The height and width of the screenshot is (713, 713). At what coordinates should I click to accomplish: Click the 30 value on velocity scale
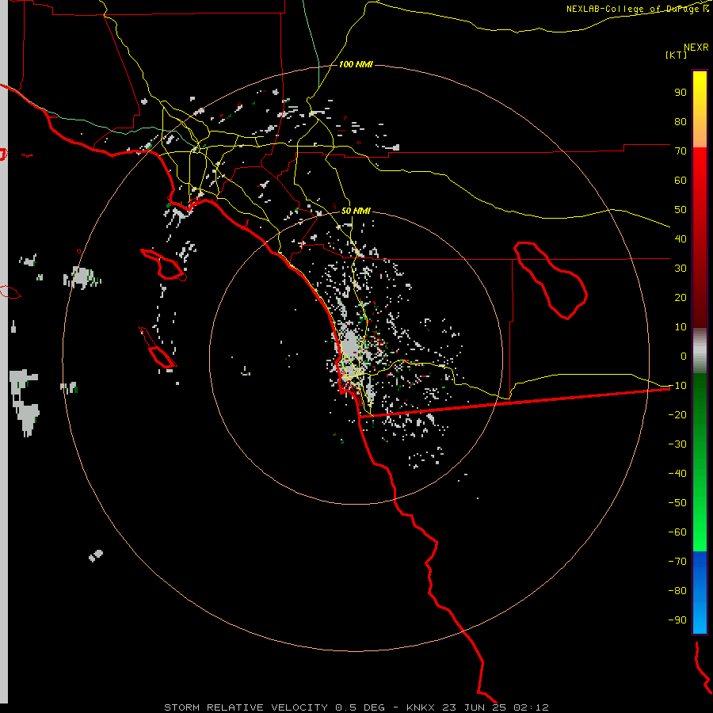click(x=681, y=269)
